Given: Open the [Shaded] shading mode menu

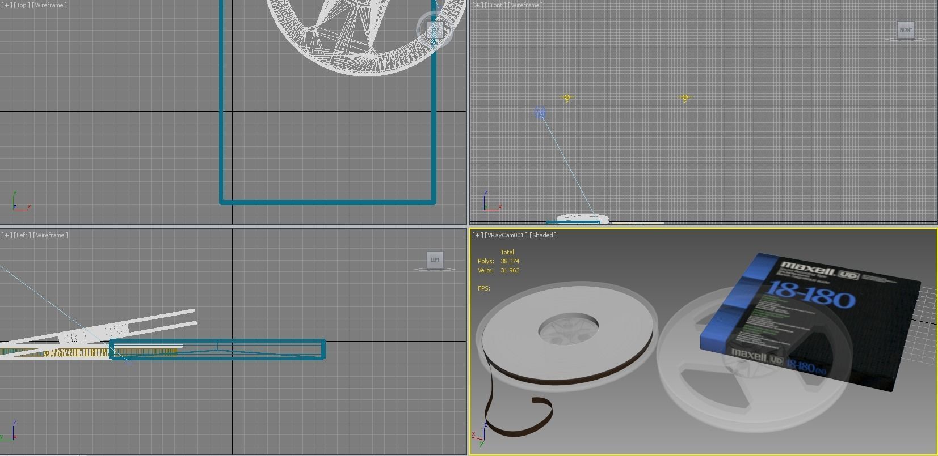Looking at the screenshot, I should tap(543, 235).
